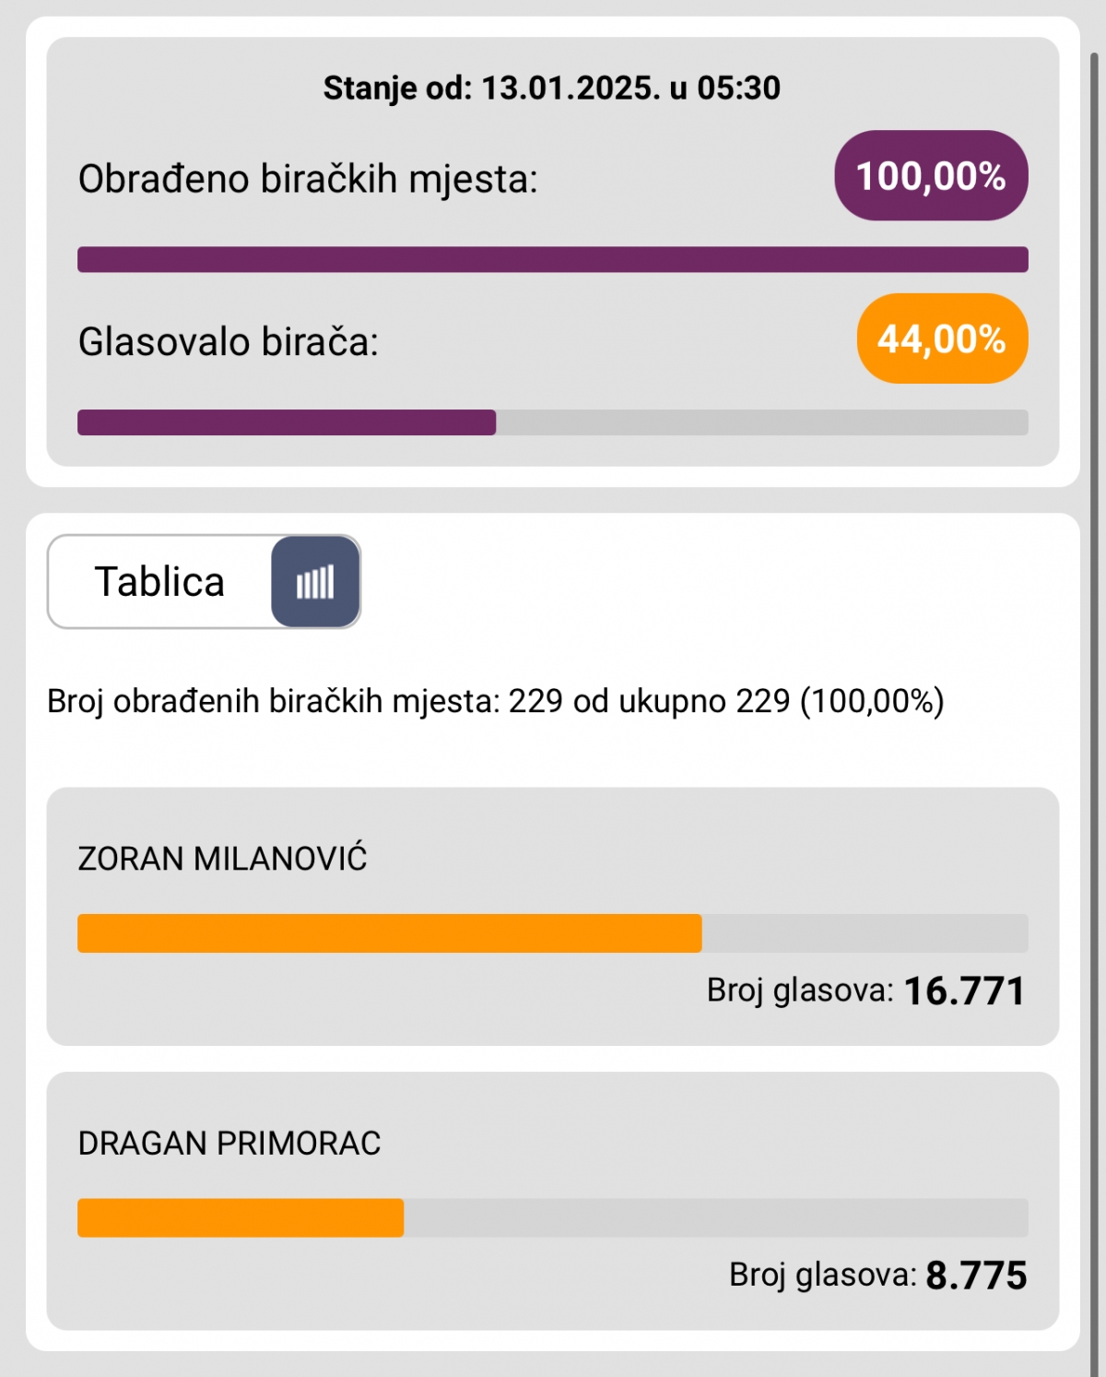The height and width of the screenshot is (1377, 1106).
Task: Click unfilled part of Primorac's vote bar
Action: [715, 1217]
